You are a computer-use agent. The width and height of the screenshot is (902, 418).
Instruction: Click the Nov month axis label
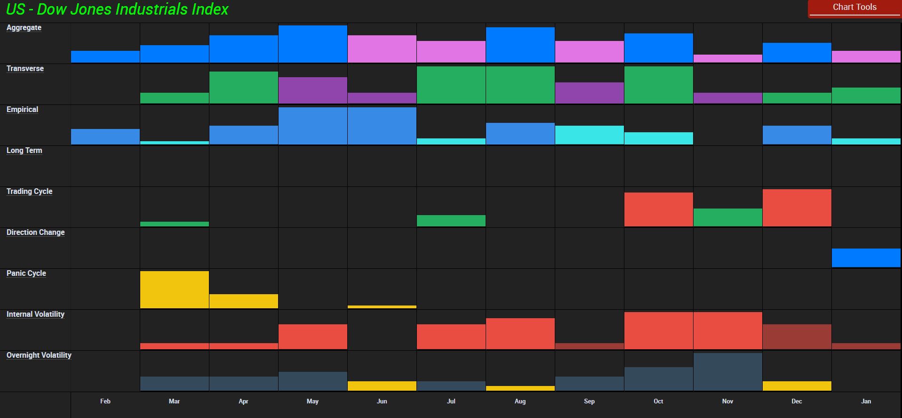(727, 401)
